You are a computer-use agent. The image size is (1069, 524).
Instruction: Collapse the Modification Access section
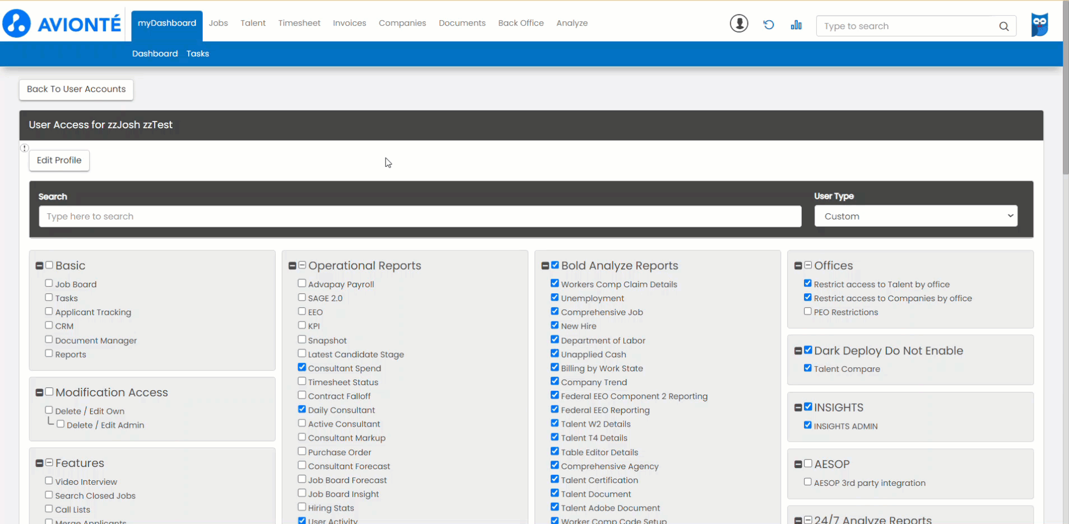coord(39,393)
